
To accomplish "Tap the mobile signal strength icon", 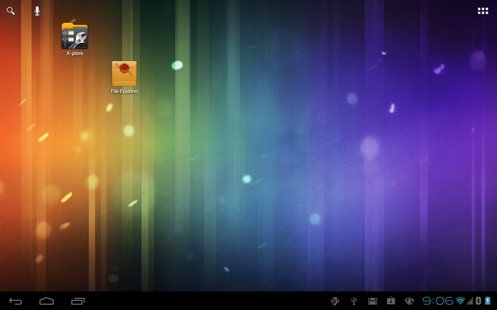I will [470, 301].
